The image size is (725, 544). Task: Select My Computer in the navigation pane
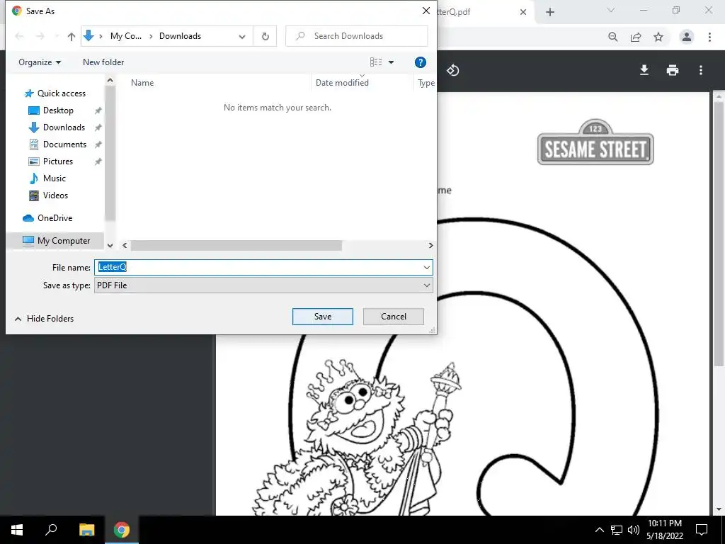coord(55,241)
